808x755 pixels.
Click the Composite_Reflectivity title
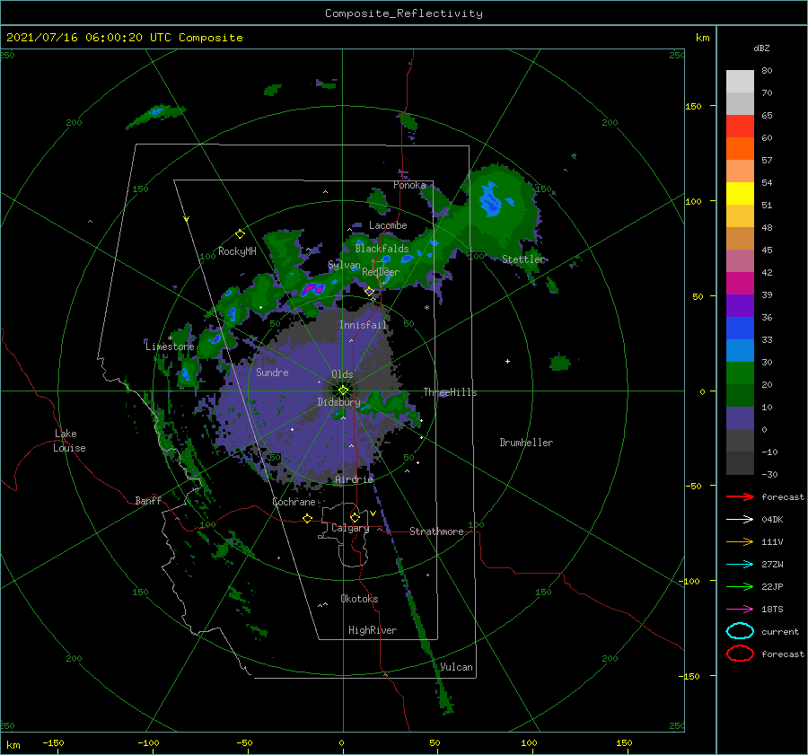403,13
